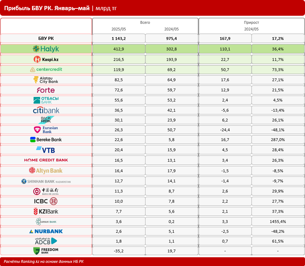Viewport: 305px width, 266px height.
Task: Select the citibank logo
Action: (46, 110)
